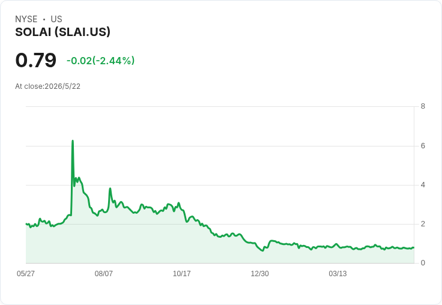The image size is (442, 305).
Task: Click the SOLAI (SLAI.US) stock title
Action: tap(62, 32)
